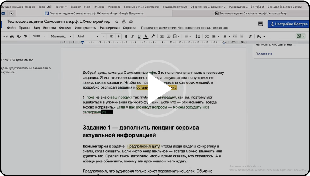This screenshot has height=176, width=310.
Task: Open the Arial font dropdown
Action: coord(87,36)
